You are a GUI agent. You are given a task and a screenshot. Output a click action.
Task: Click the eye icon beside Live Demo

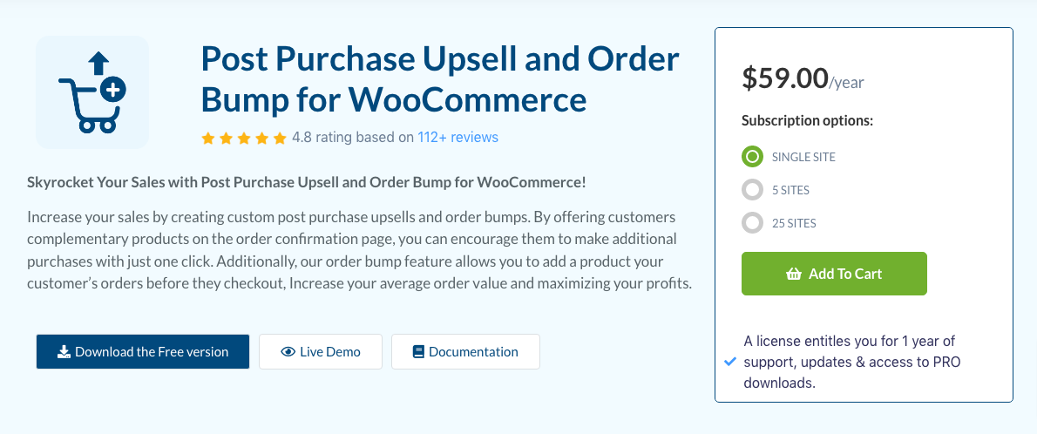click(x=288, y=352)
